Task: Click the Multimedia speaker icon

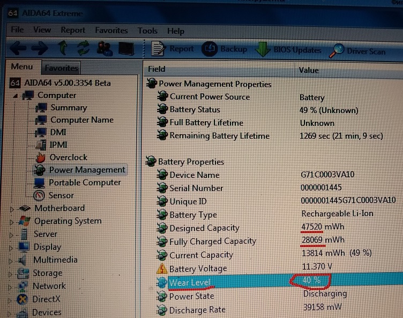Action: (x=23, y=260)
